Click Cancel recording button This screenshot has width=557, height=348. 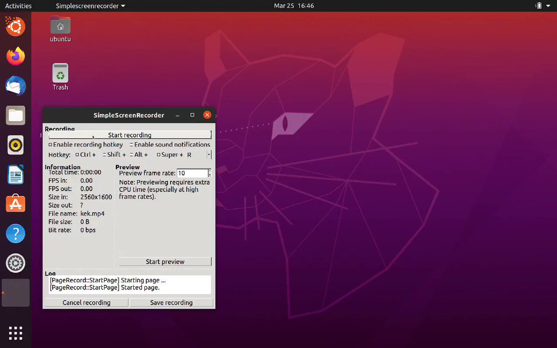[x=86, y=303]
